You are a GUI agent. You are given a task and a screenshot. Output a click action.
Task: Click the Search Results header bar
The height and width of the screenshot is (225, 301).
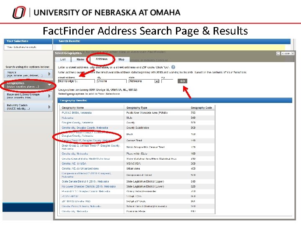coord(172,41)
